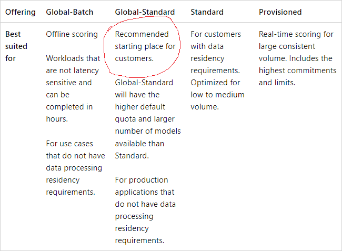
Task: Click the Offering column header
Action: tap(20, 12)
